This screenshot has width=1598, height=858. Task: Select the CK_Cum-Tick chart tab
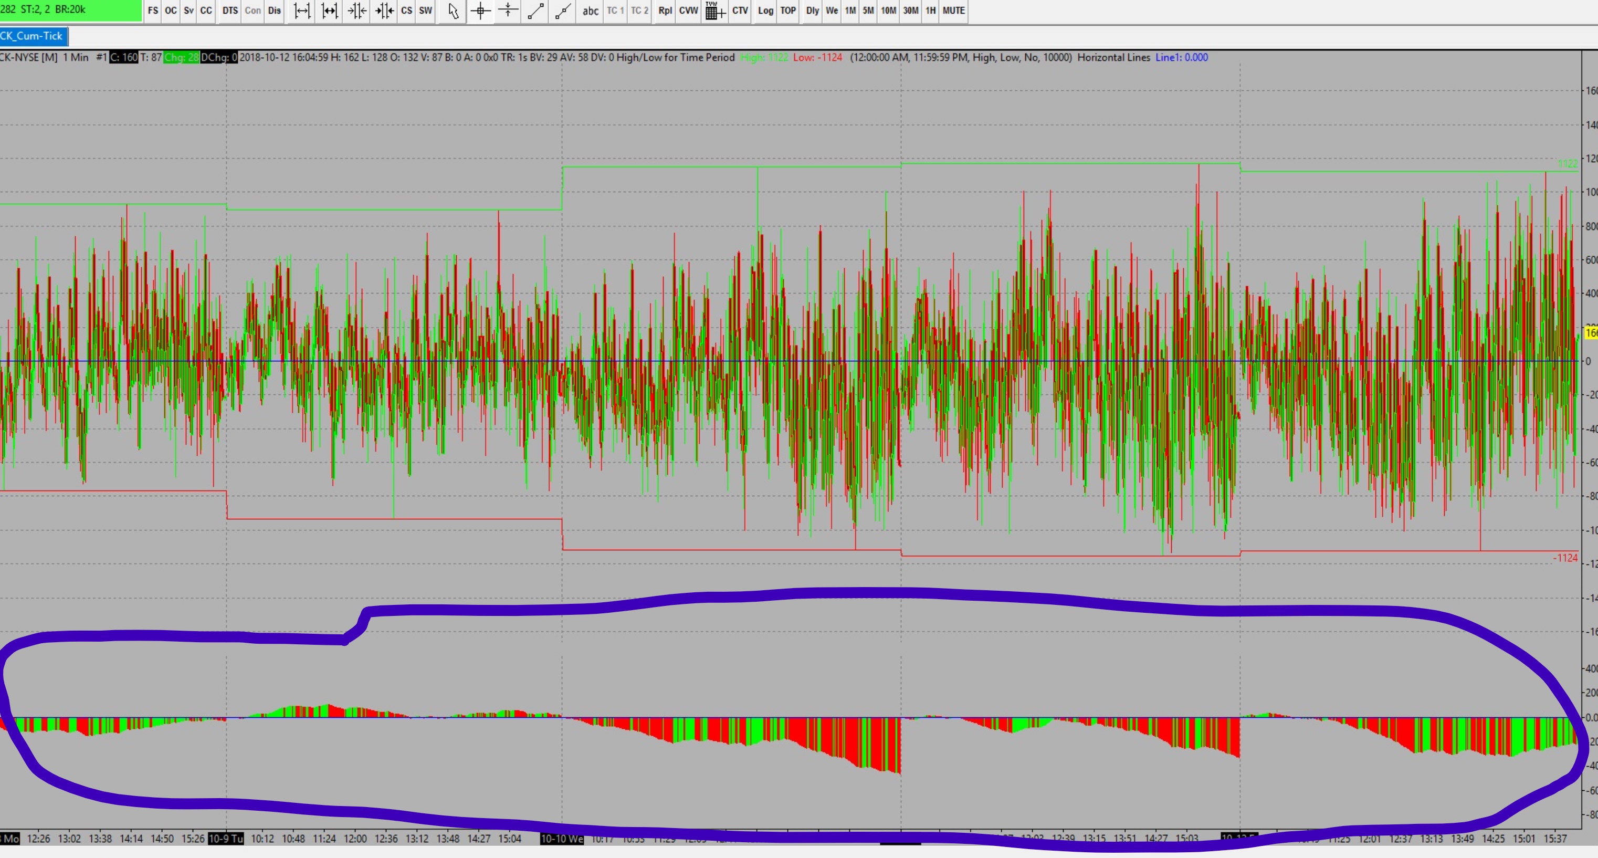tap(32, 36)
